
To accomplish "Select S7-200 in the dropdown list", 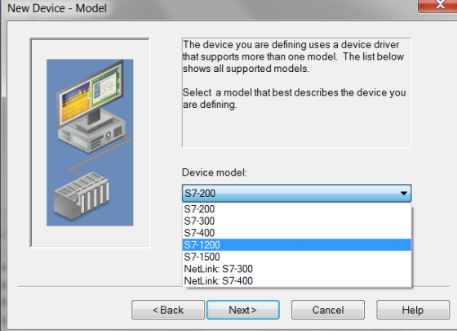I will tap(297, 209).
